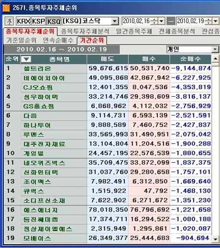
Task: Select stock 동진쎄미켐
Action: point(41,219)
